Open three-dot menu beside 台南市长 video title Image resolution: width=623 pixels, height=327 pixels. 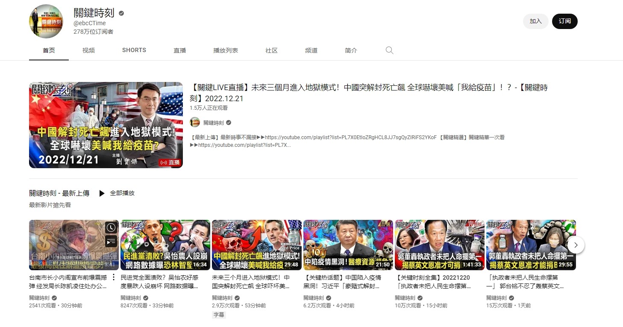[x=113, y=277]
